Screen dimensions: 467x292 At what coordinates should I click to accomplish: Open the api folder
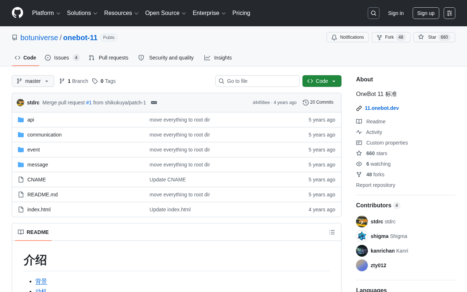point(31,120)
